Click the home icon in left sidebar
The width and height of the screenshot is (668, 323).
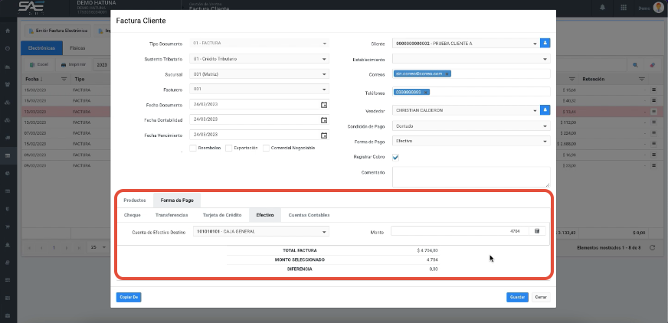click(x=8, y=31)
